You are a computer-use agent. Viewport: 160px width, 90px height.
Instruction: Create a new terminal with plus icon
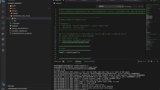pos(144,61)
